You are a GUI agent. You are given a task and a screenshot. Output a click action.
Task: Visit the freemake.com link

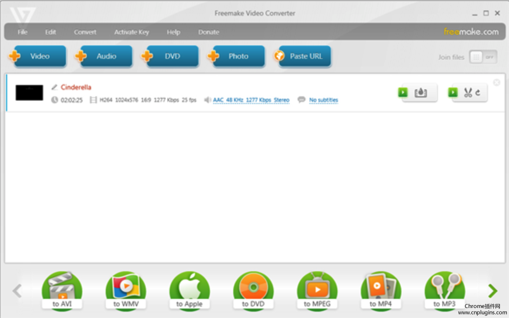(471, 32)
